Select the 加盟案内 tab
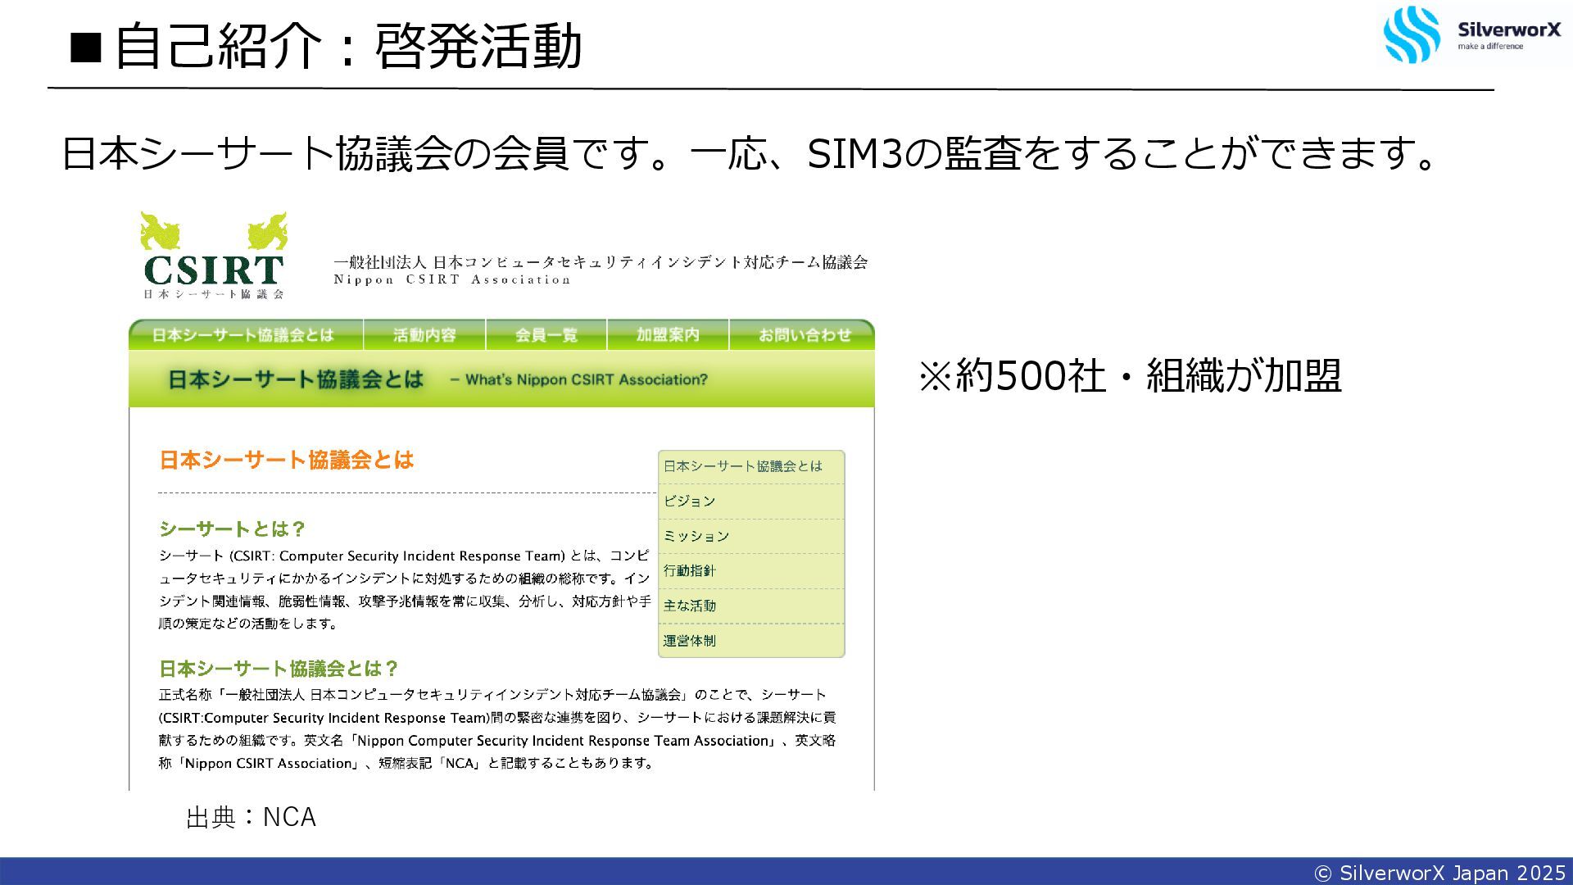Viewport: 1573px width, 885px height. coord(668,335)
